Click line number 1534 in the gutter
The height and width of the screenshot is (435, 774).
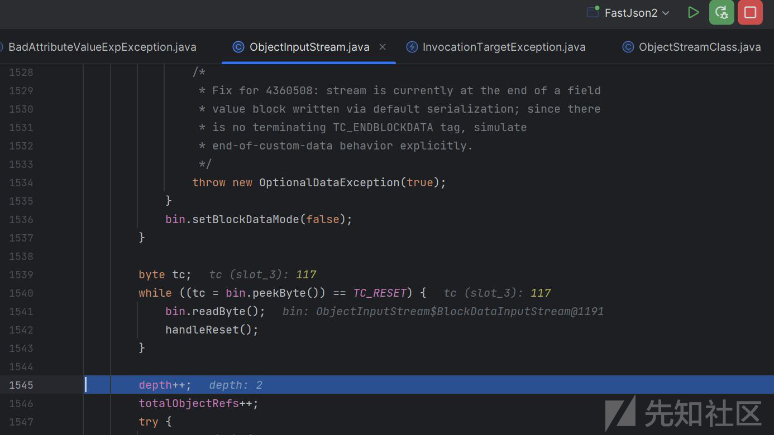(21, 182)
